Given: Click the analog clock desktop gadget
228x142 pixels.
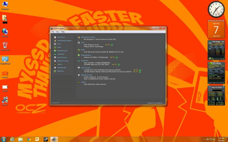Looking at the screenshot, I should point(216,9).
